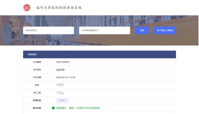
Task: Click the 福州大学校级防伪查询系统 site title
Action: (x=59, y=8)
